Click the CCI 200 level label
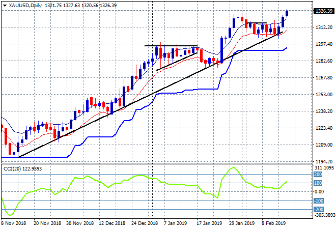The width and height of the screenshot is (336, 229). point(318,175)
